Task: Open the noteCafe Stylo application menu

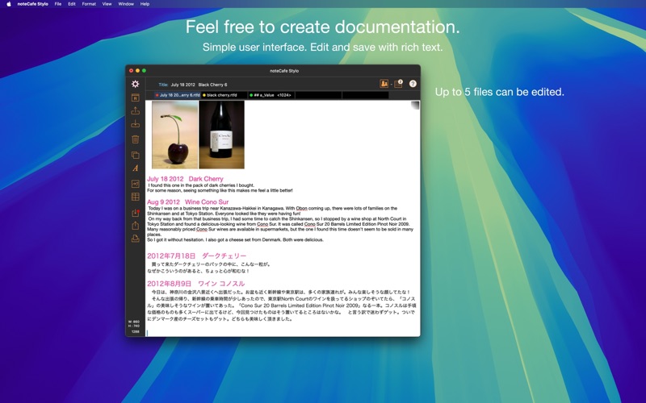Action: click(x=32, y=4)
